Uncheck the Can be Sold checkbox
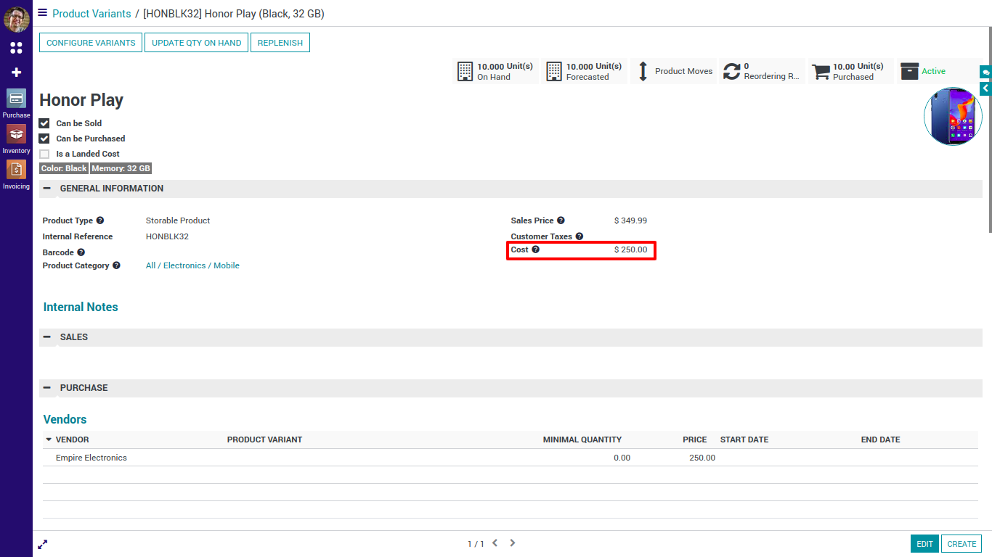 (44, 123)
